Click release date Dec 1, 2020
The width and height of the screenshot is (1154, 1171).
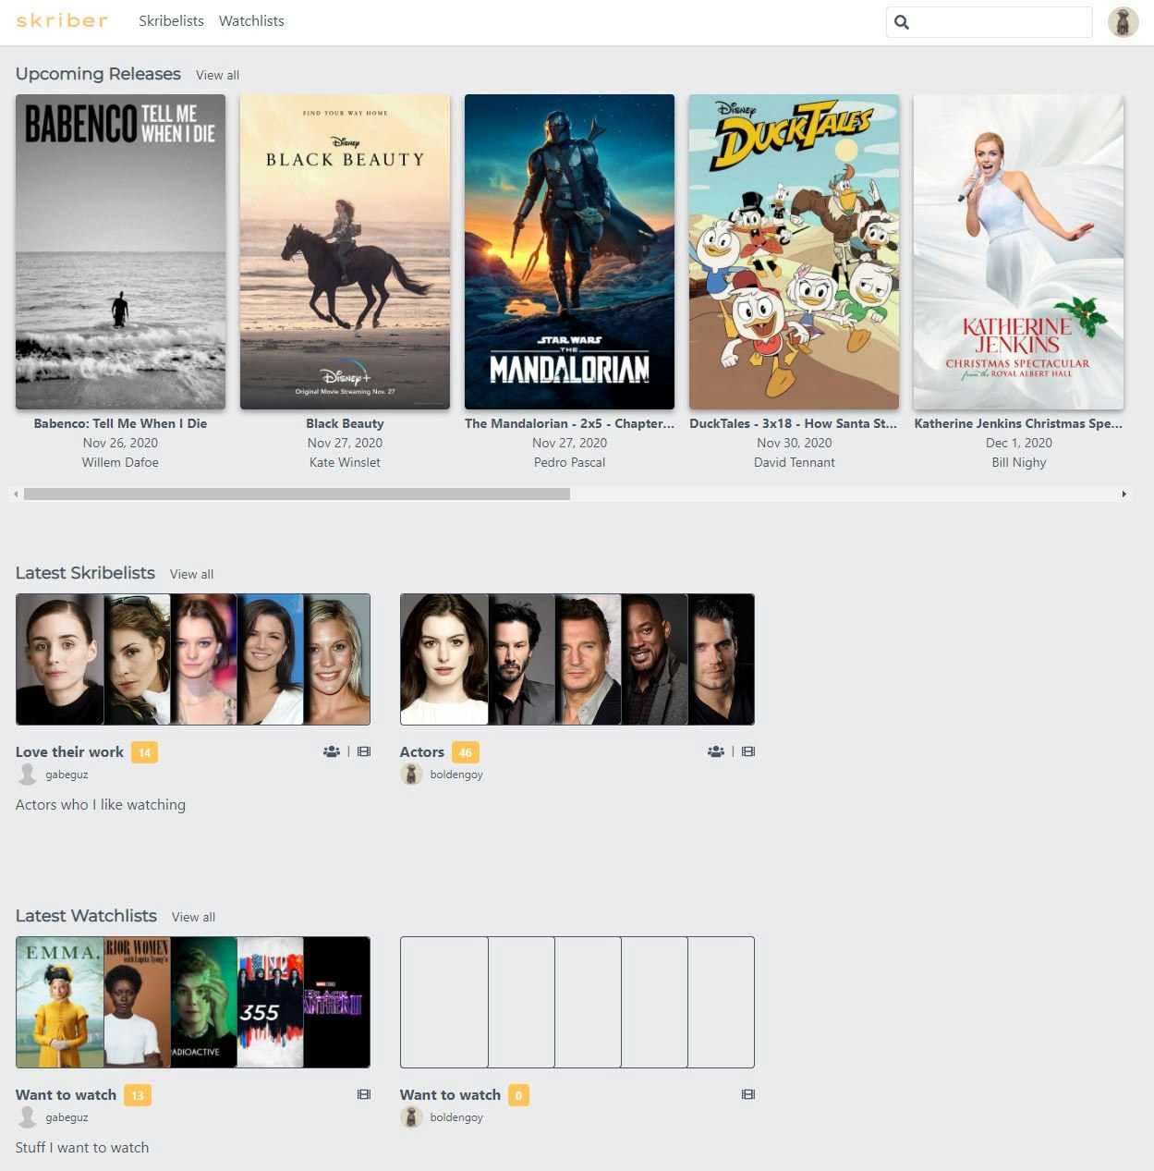[1018, 443]
